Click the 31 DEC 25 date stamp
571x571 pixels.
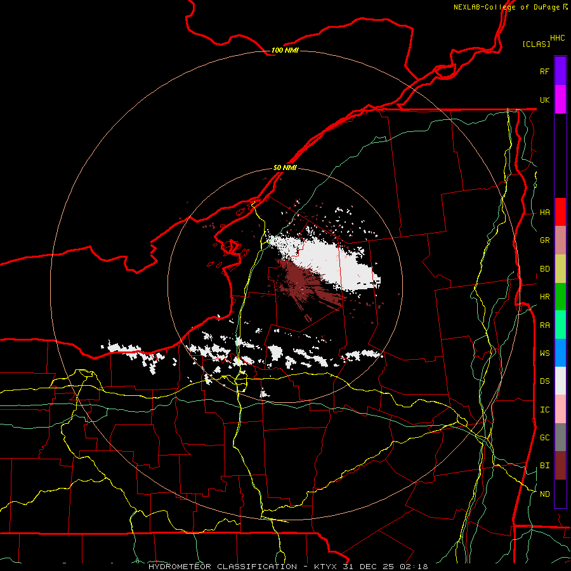(368, 567)
